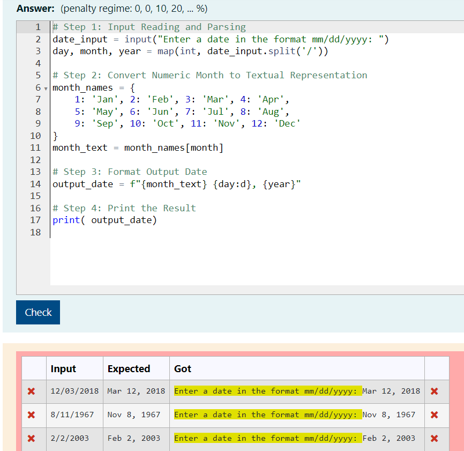Click code line with 'Jan' through 'Apr'
This screenshot has height=451, width=464.
click(182, 100)
